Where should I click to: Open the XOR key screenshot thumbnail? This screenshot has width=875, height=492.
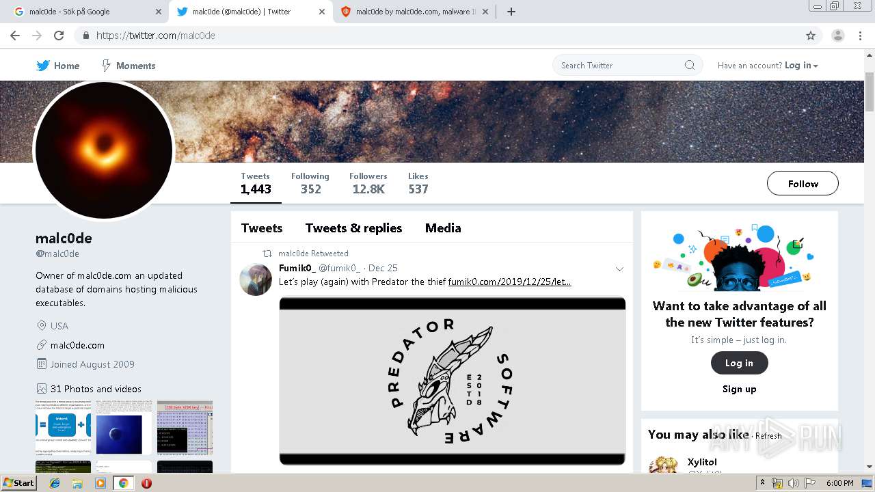[x=185, y=428]
